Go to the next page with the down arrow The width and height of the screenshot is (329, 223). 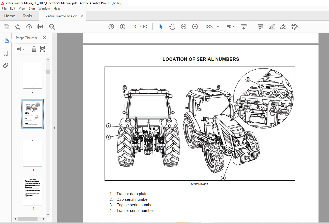click(123, 27)
